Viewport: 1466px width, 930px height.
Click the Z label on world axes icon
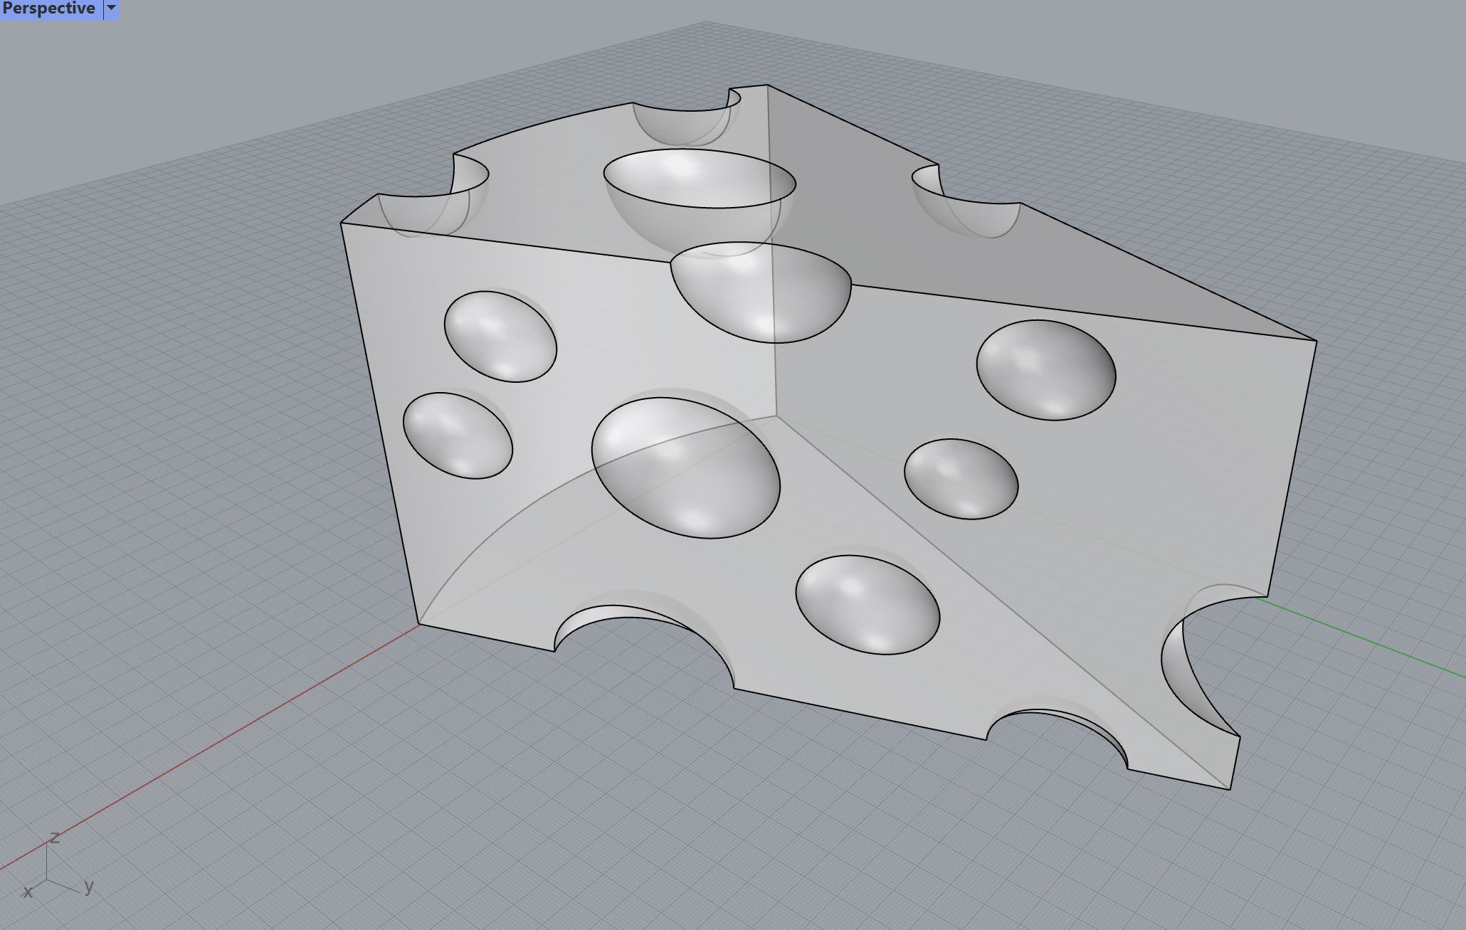pos(55,837)
